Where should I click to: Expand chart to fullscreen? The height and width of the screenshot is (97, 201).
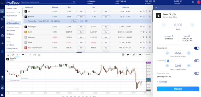[8, 55]
